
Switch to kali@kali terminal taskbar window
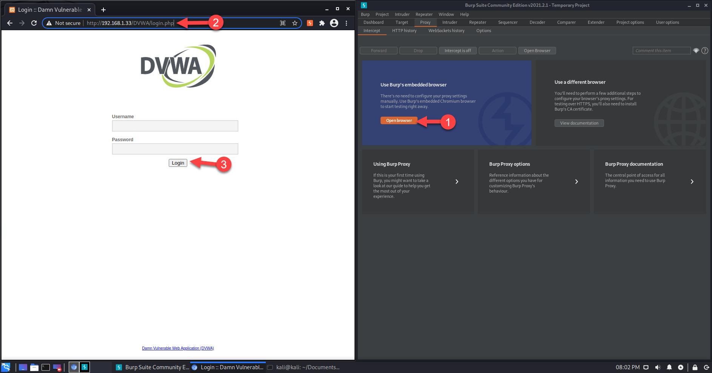coord(304,367)
